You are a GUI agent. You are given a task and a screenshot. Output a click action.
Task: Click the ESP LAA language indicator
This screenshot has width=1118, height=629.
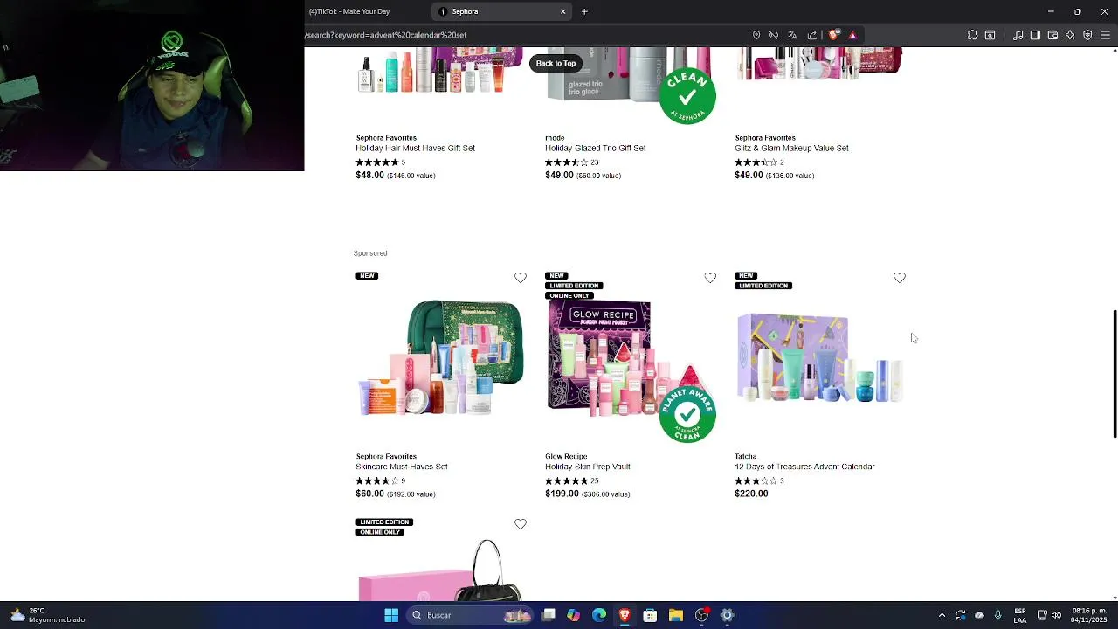pos(1020,615)
